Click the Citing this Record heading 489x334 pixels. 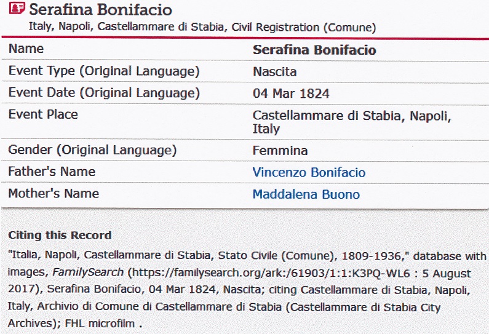click(x=60, y=235)
